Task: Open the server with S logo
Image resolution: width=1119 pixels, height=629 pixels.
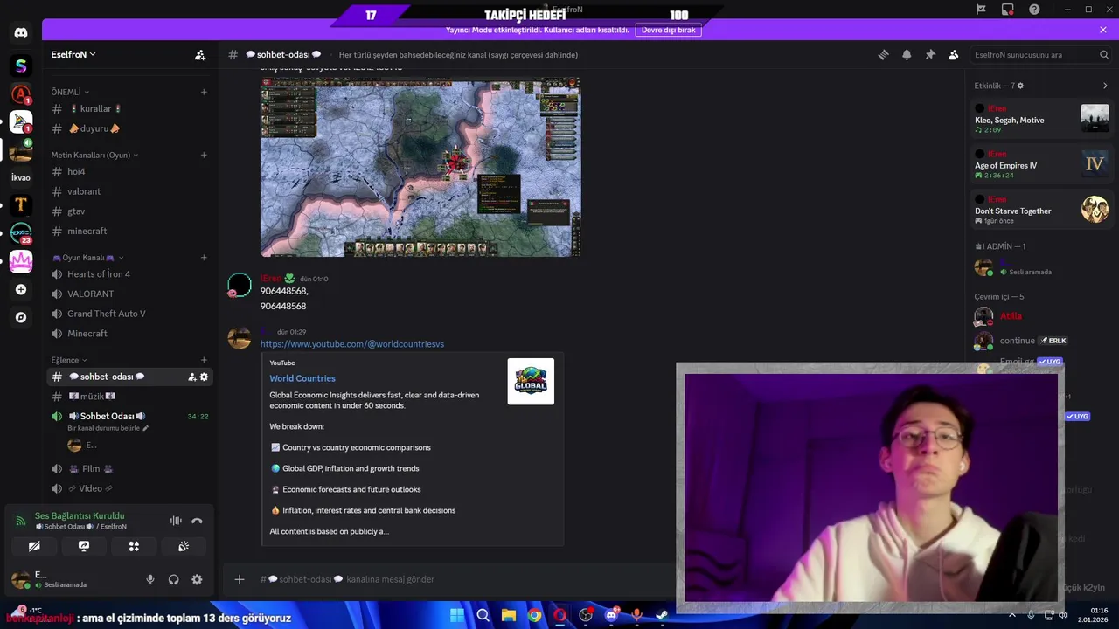Action: tap(21, 66)
